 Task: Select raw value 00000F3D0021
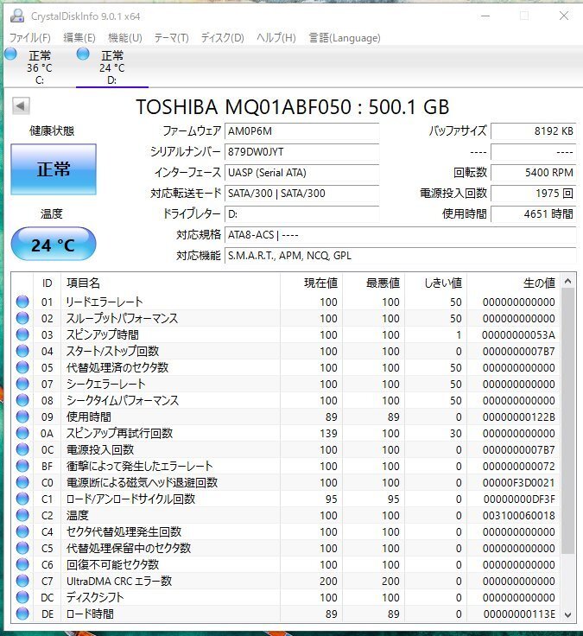518,483
